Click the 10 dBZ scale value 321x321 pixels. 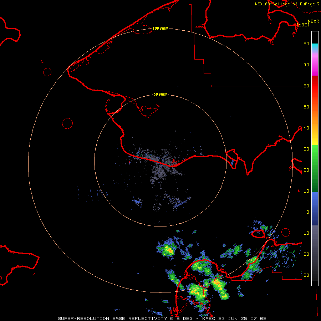(306, 191)
